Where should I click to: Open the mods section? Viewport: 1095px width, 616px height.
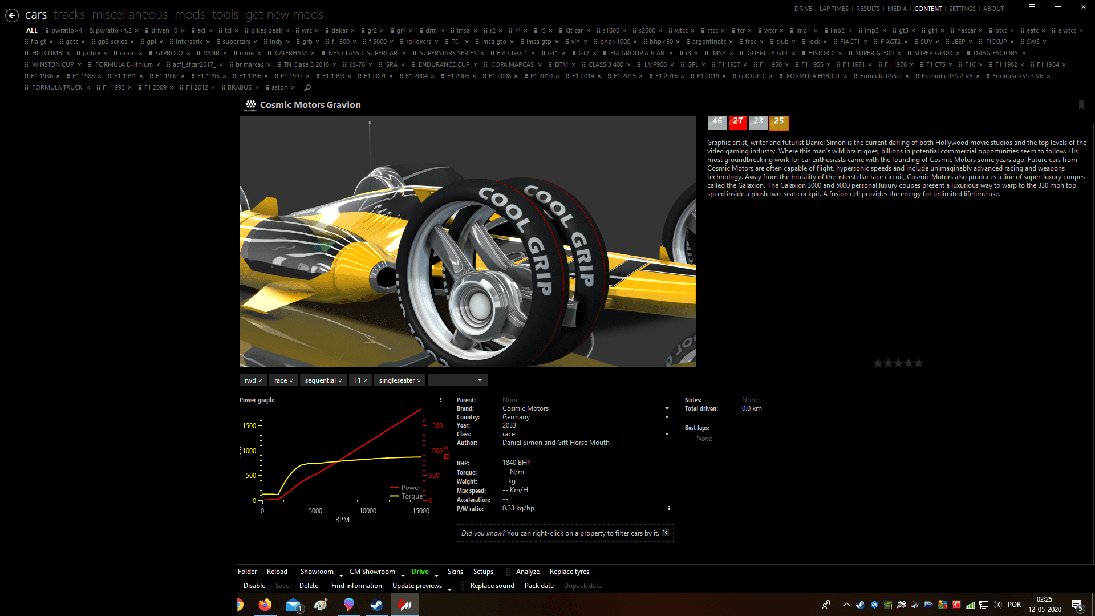tap(190, 15)
